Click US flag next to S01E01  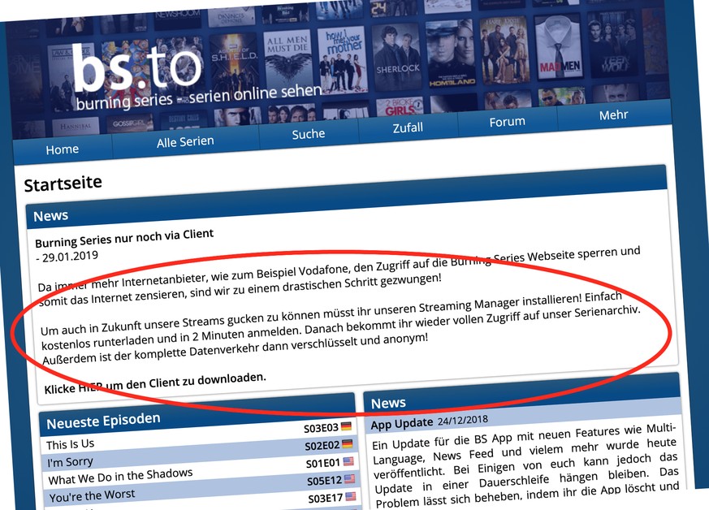(x=348, y=461)
